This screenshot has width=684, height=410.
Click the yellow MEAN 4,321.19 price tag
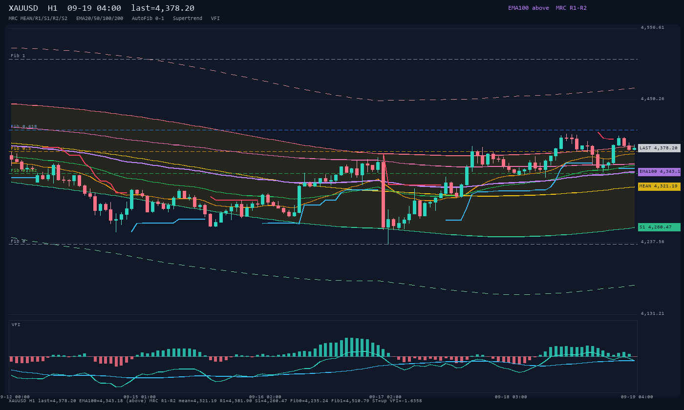(659, 186)
